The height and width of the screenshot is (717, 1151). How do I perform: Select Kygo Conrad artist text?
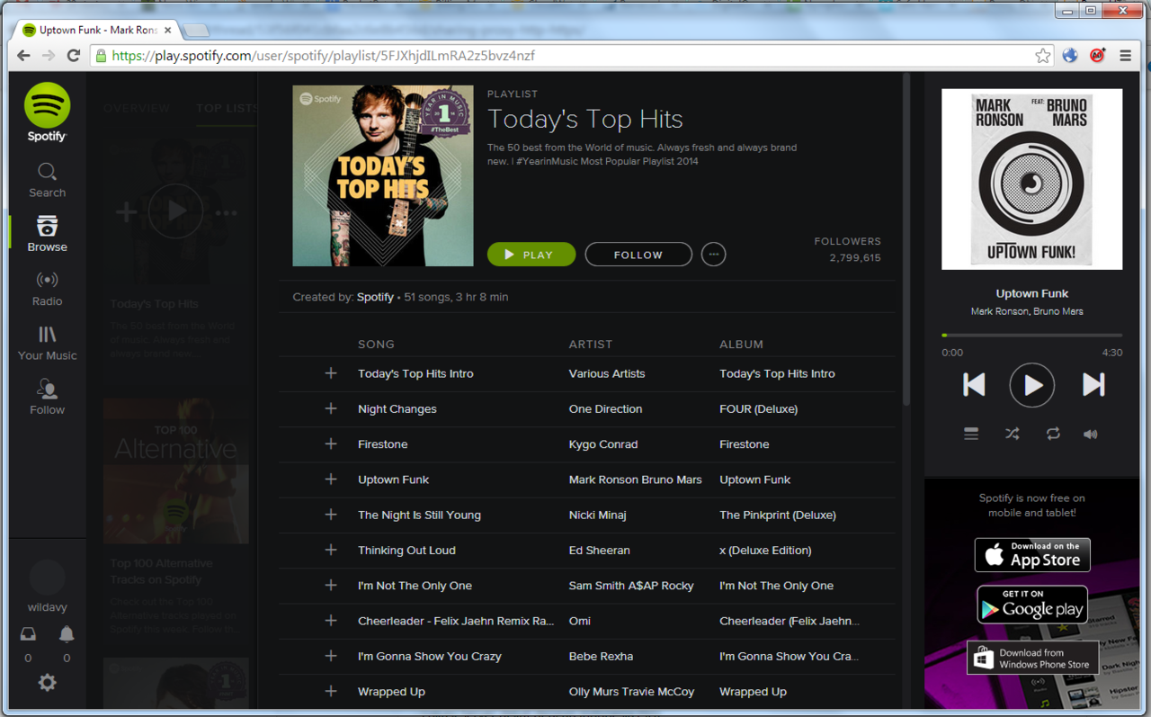point(603,444)
